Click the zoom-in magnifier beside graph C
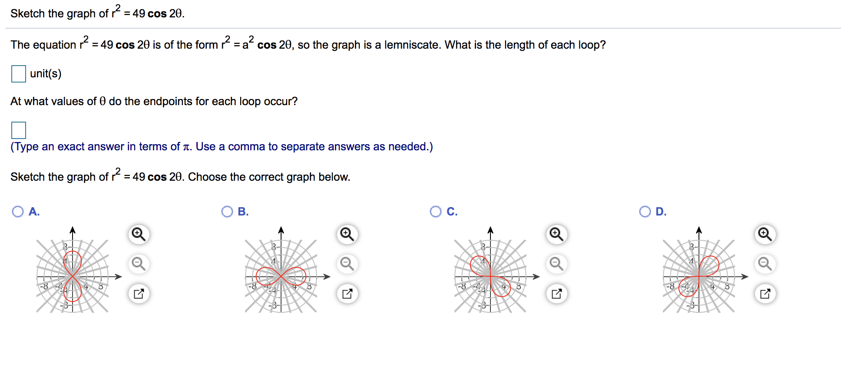The height and width of the screenshot is (391, 841). click(x=556, y=234)
